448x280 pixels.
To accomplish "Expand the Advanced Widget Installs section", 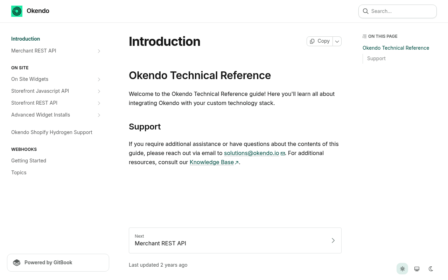I will pos(99,115).
